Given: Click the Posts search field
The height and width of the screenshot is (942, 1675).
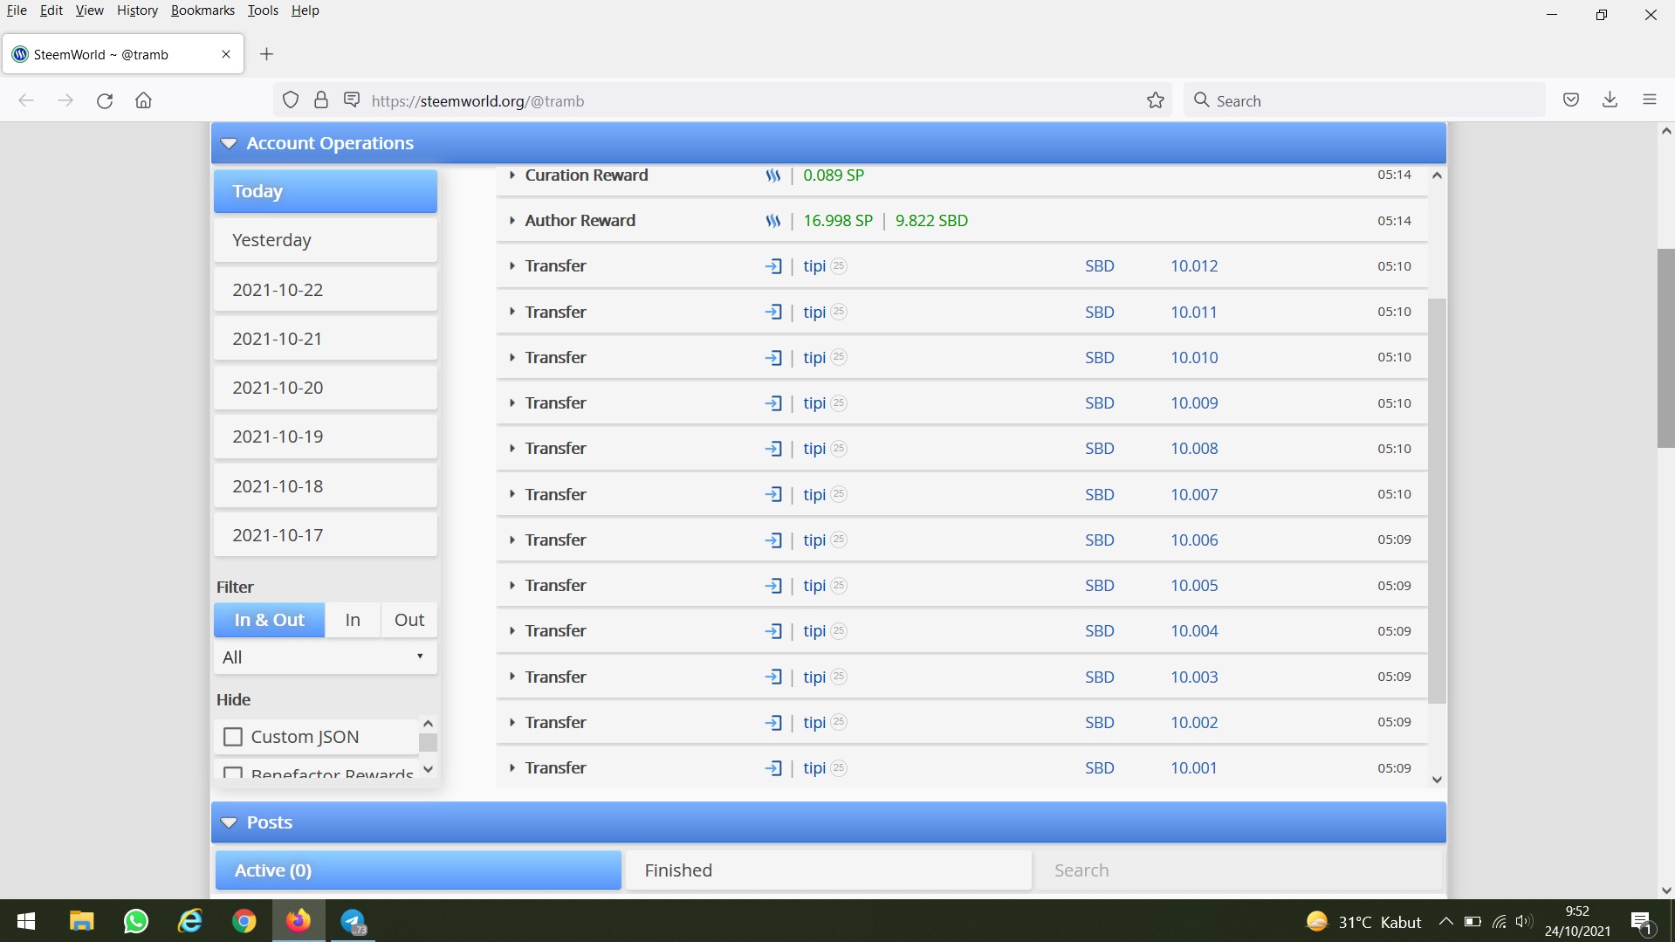Looking at the screenshot, I should 1238,870.
